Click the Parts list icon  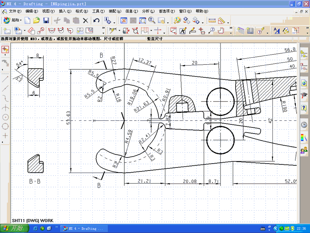coord(250,31)
